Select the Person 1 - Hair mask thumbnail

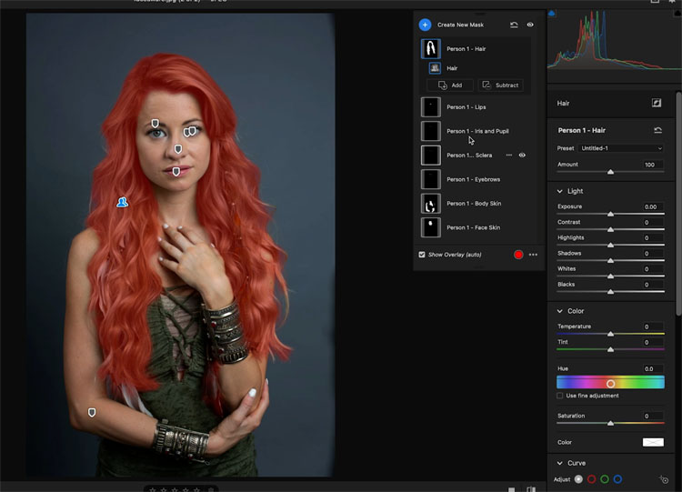coord(431,49)
